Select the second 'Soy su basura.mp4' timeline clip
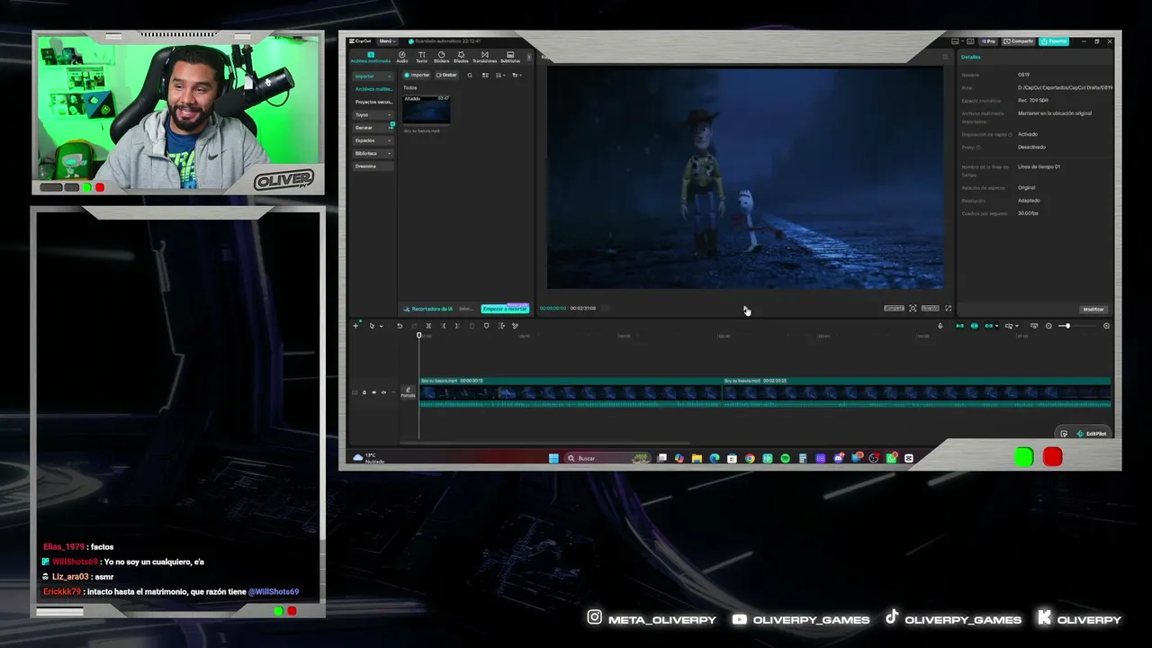This screenshot has width=1152, height=648. coord(917,392)
